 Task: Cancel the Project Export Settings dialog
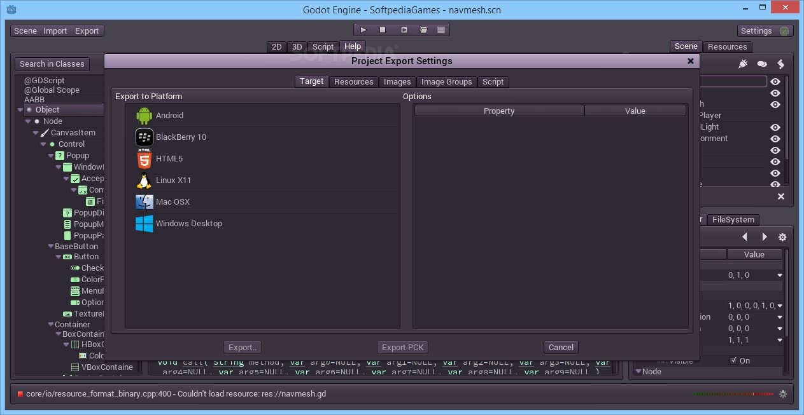point(560,347)
